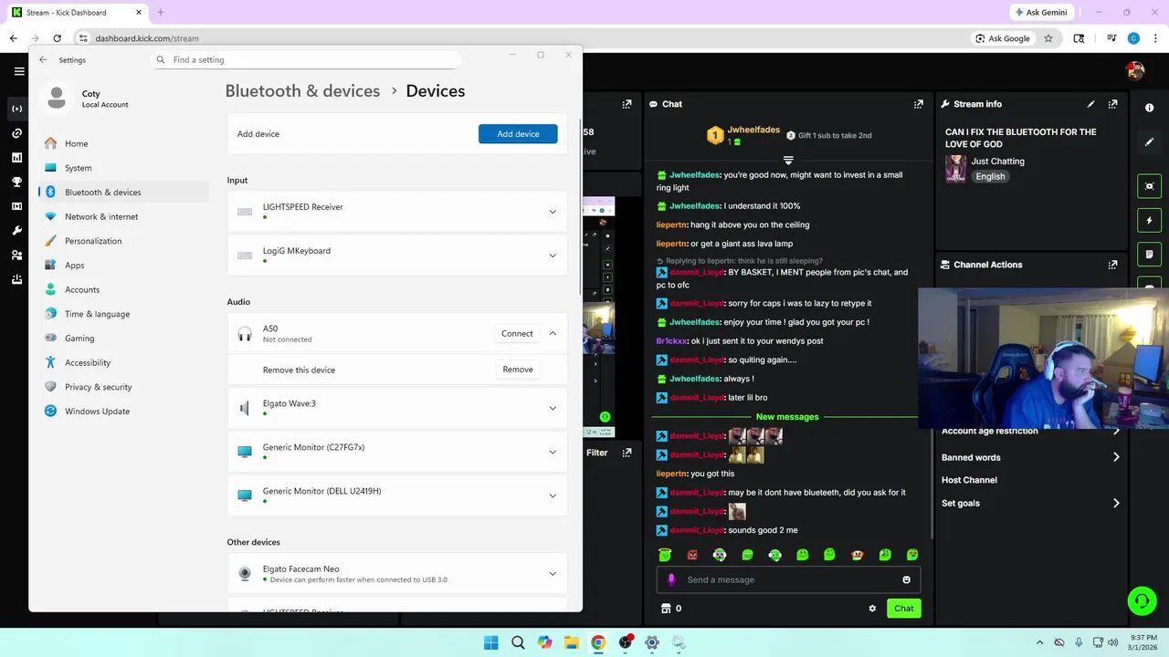Click the Find a setting search box
Image resolution: width=1169 pixels, height=657 pixels.
tap(305, 59)
